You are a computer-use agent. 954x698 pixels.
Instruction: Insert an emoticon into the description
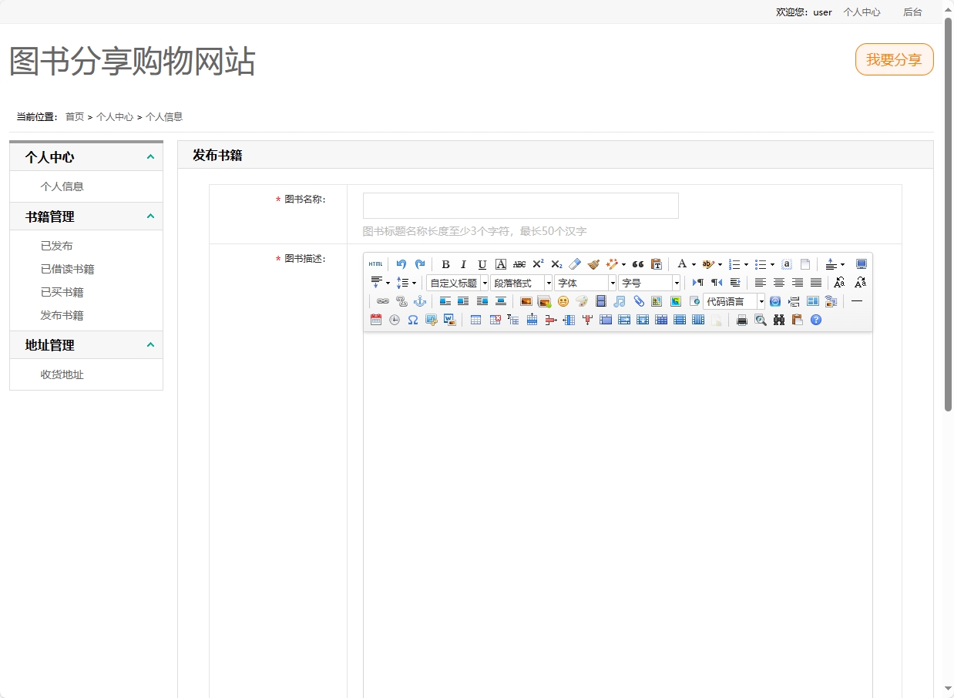[562, 302]
